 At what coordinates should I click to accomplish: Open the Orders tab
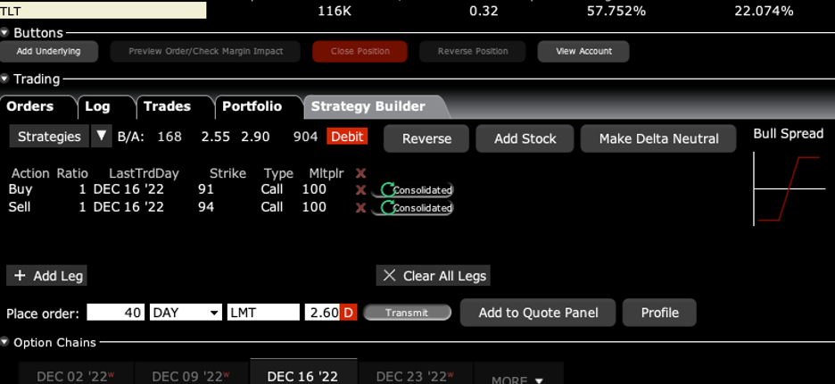30,106
